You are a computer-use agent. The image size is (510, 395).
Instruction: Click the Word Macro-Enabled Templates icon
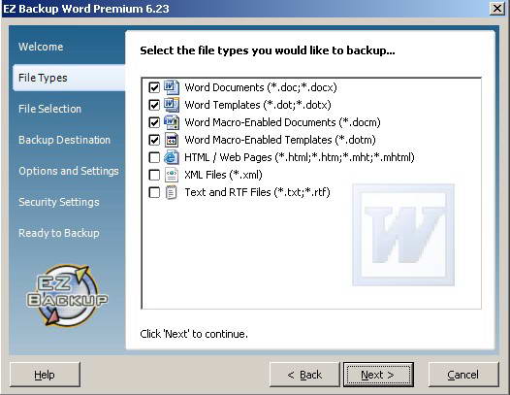tap(171, 140)
